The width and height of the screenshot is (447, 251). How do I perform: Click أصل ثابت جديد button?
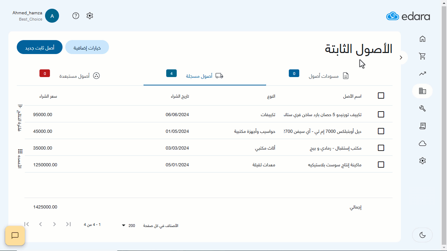39,47
